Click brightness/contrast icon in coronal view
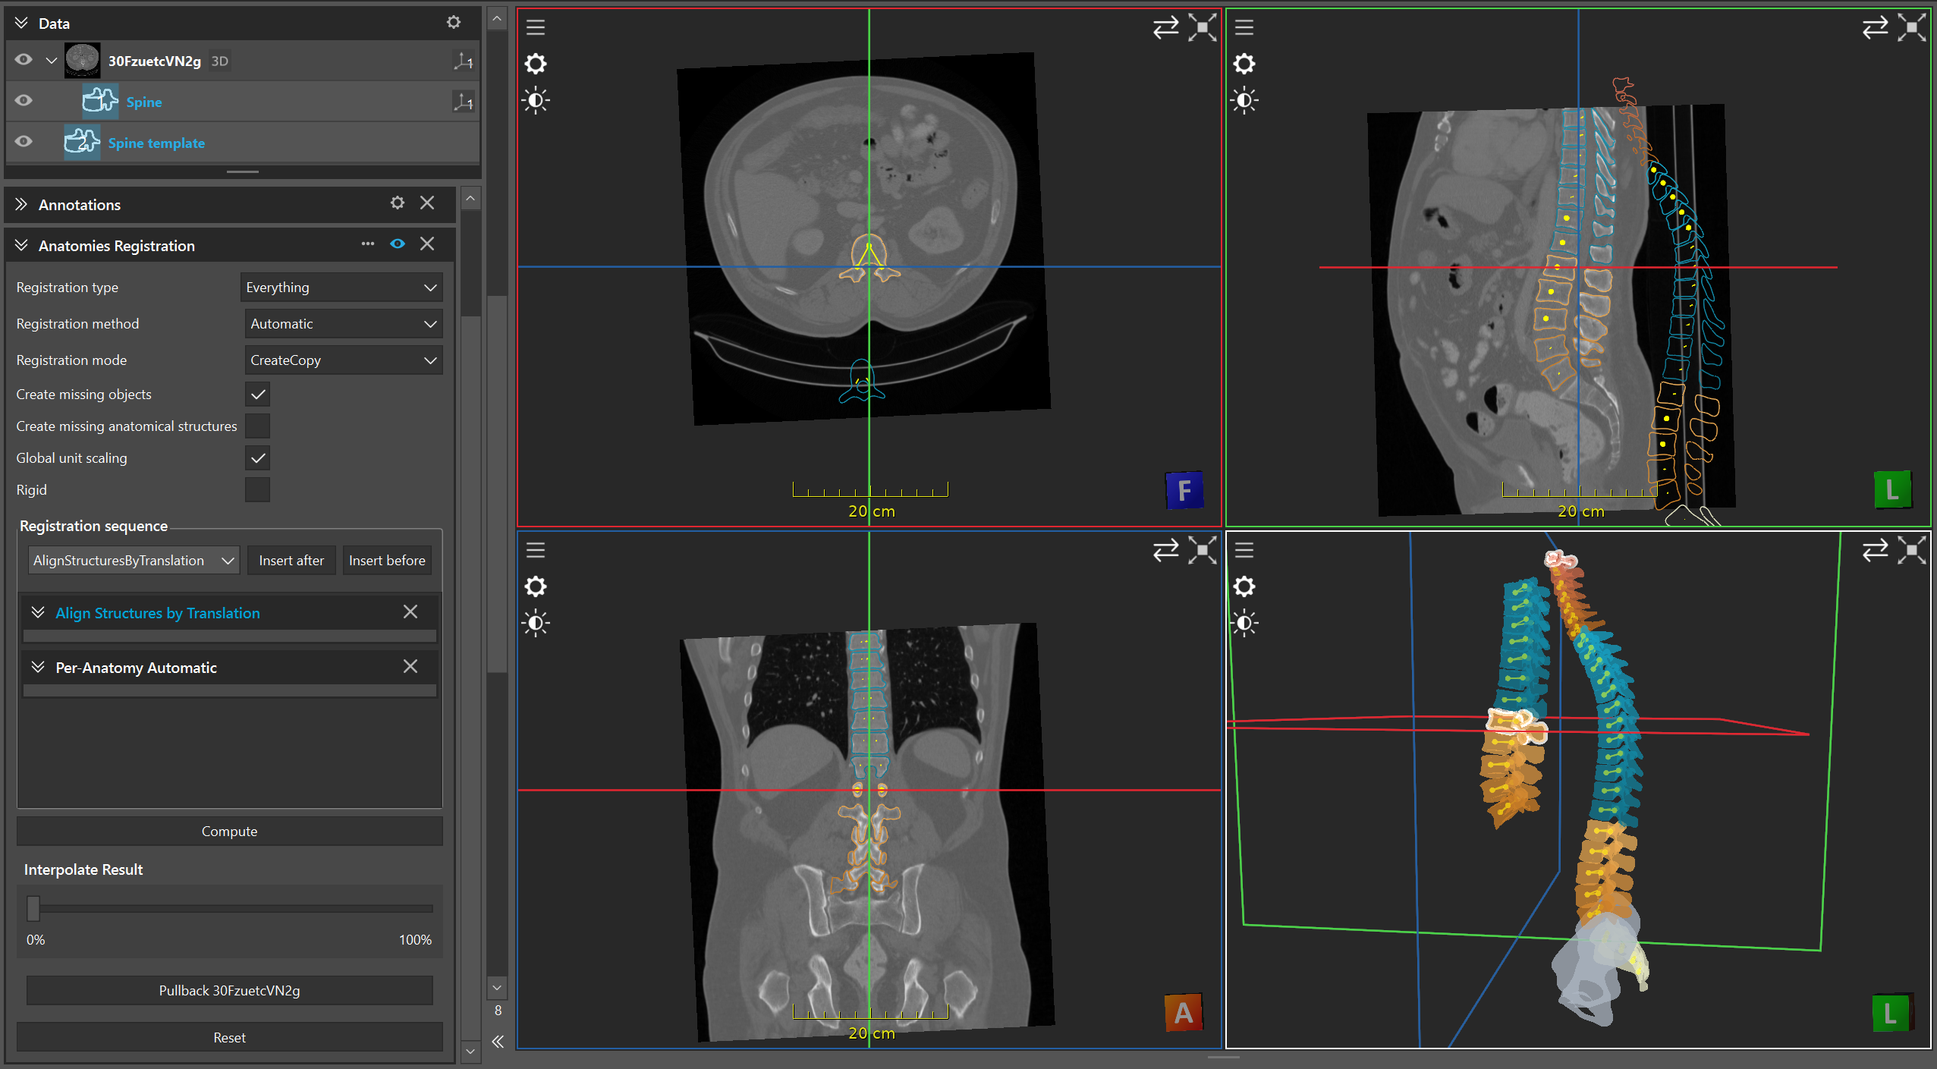The width and height of the screenshot is (1937, 1069). click(536, 623)
